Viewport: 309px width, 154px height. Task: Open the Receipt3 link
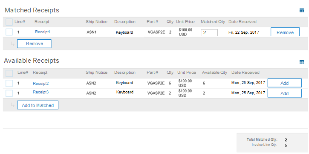click(40, 92)
